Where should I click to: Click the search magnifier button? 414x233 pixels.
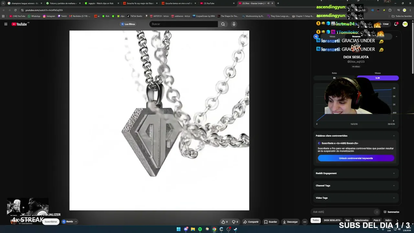coord(223,24)
